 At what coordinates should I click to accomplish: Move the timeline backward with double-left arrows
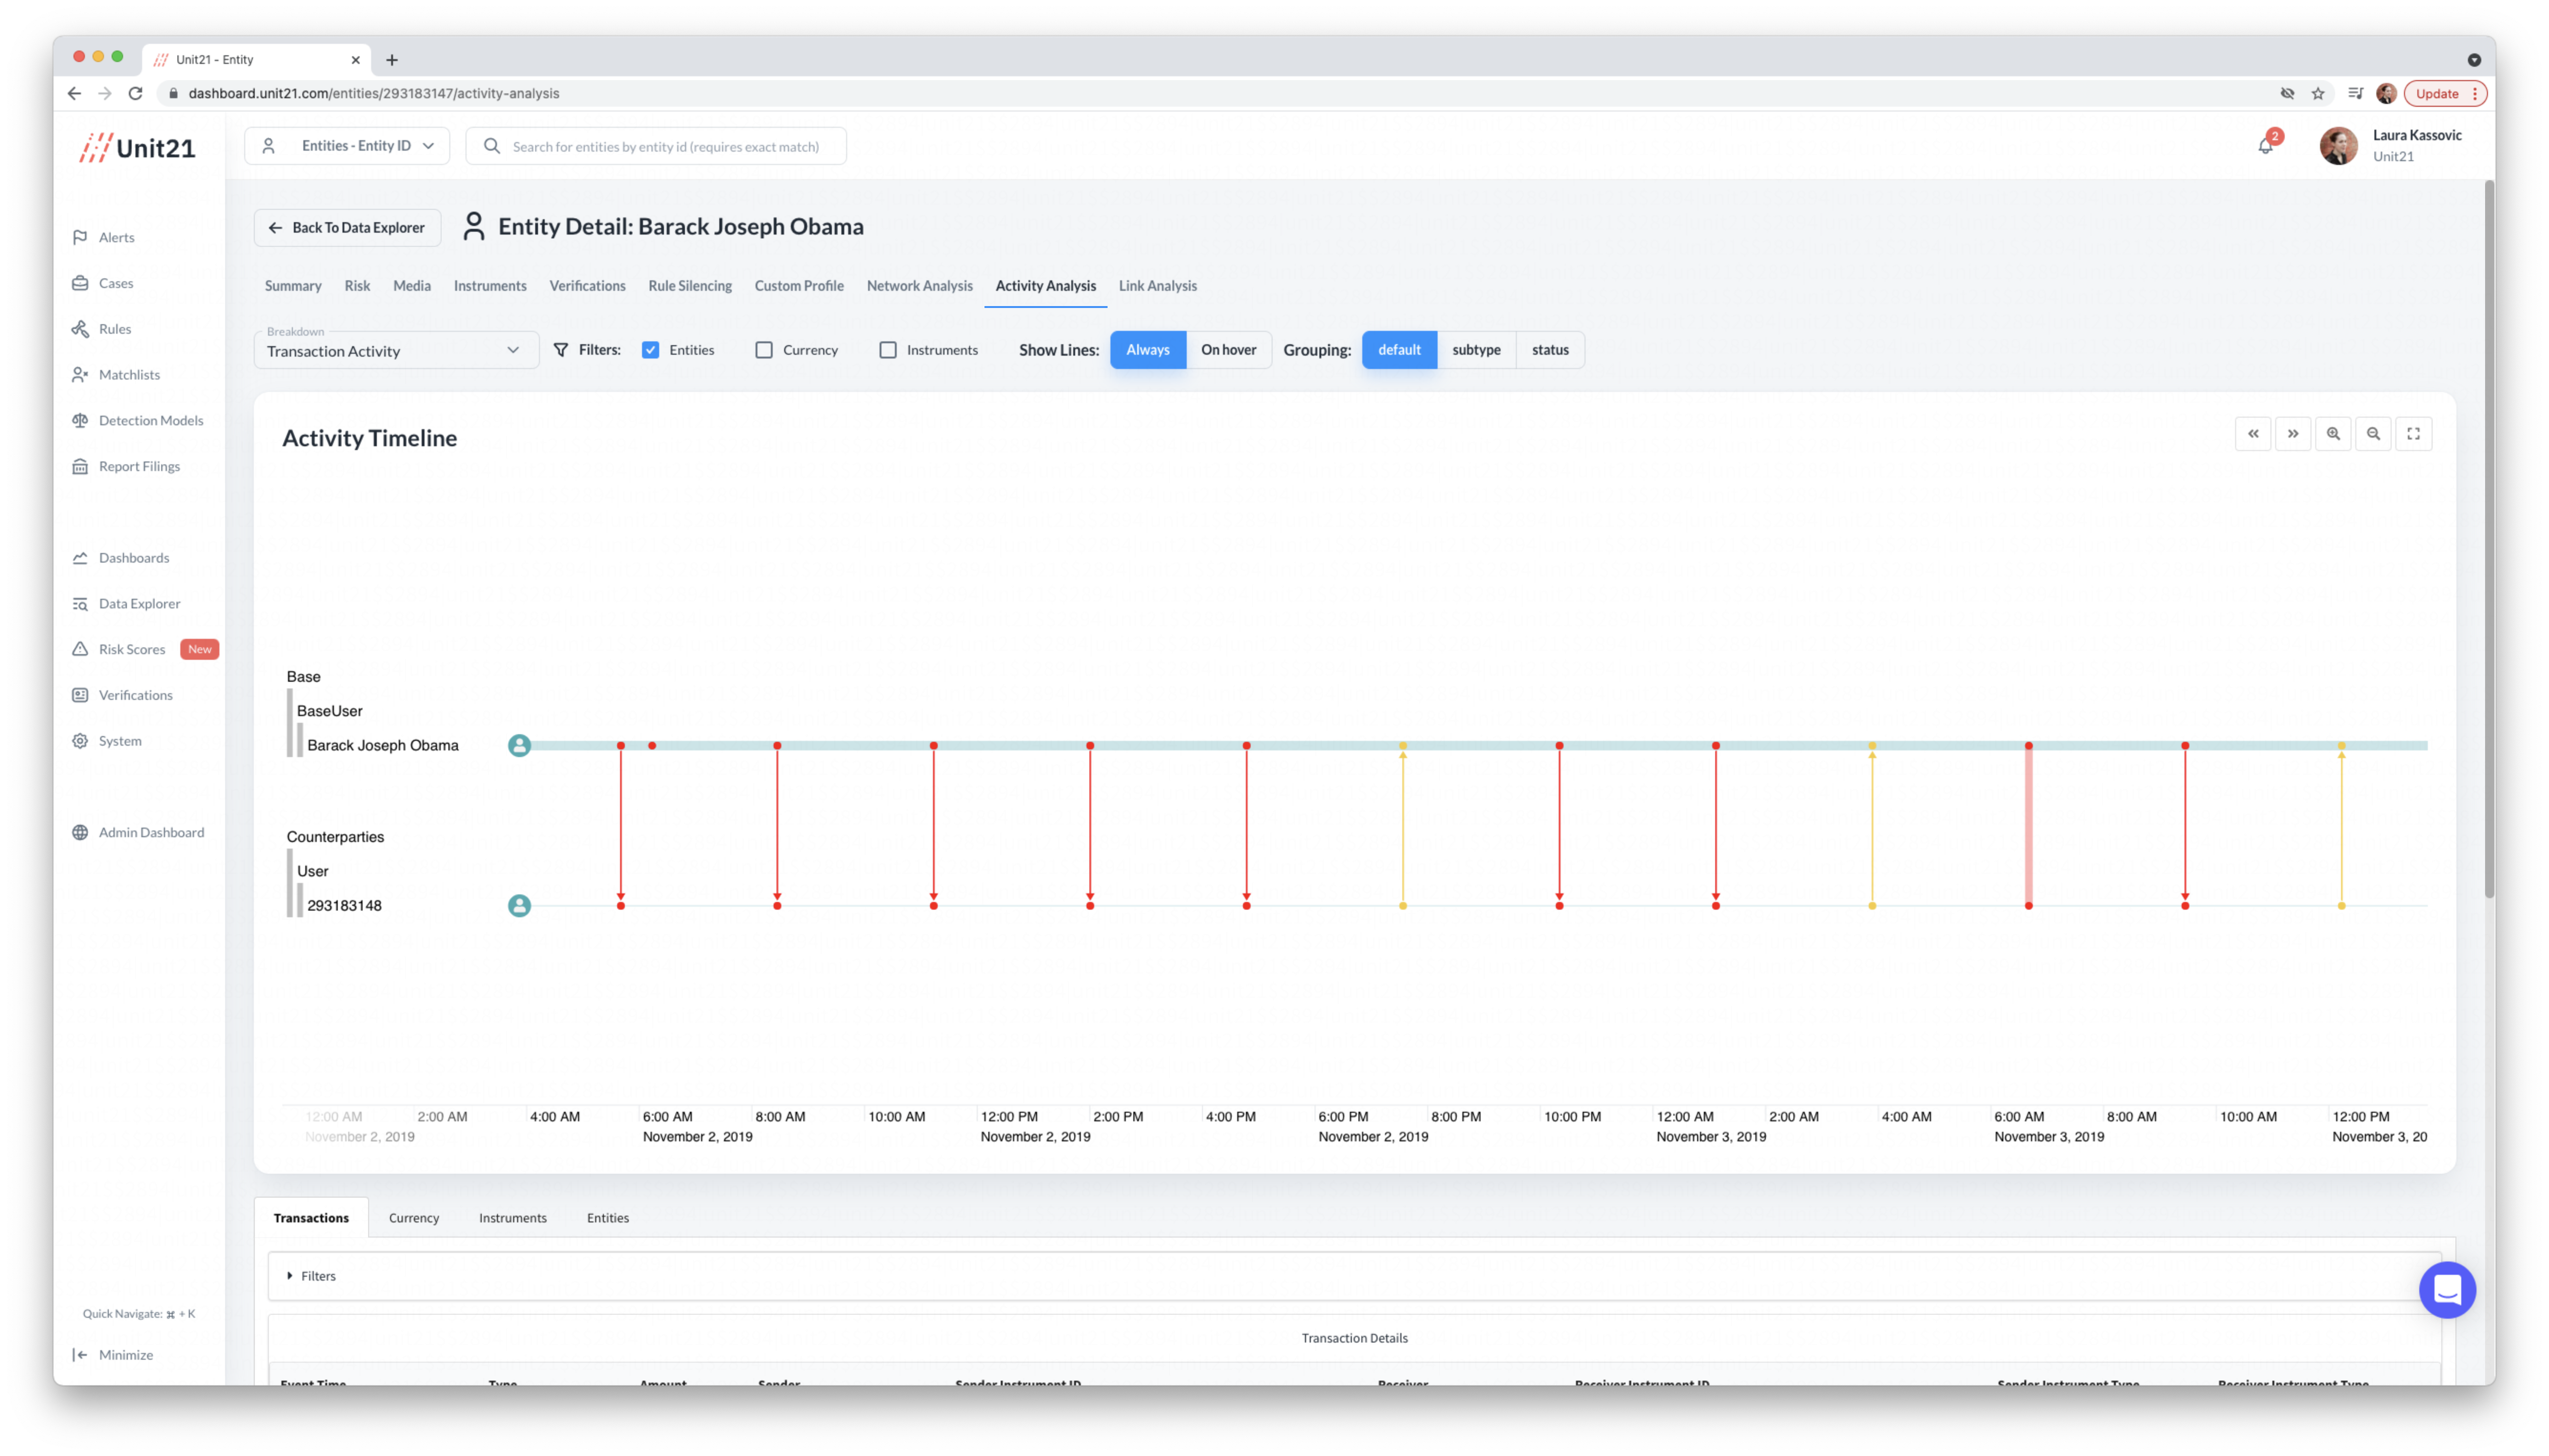pyautogui.click(x=2253, y=434)
